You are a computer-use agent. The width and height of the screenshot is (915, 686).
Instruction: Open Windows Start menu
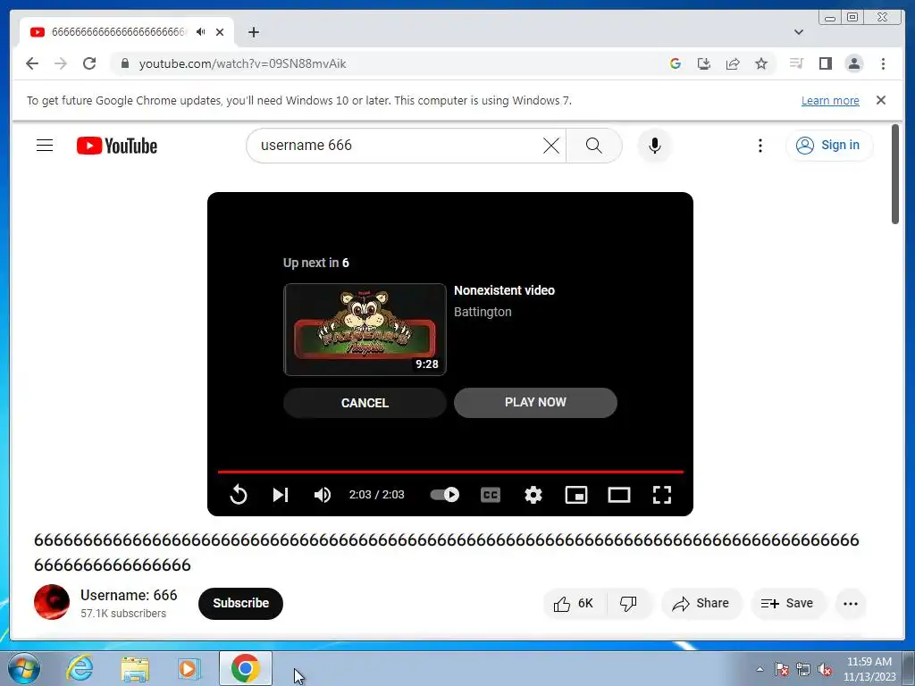(x=22, y=668)
